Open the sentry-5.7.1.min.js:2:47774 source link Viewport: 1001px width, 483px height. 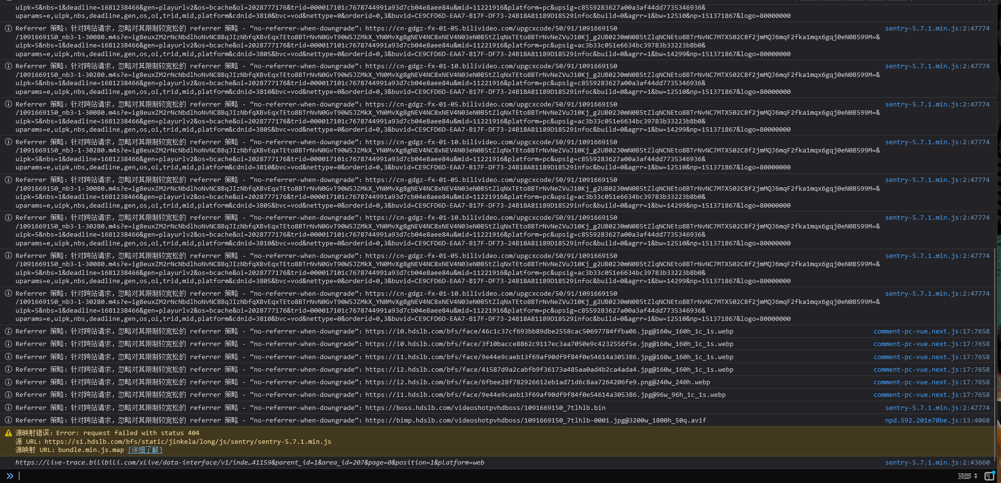pyautogui.click(x=938, y=28)
